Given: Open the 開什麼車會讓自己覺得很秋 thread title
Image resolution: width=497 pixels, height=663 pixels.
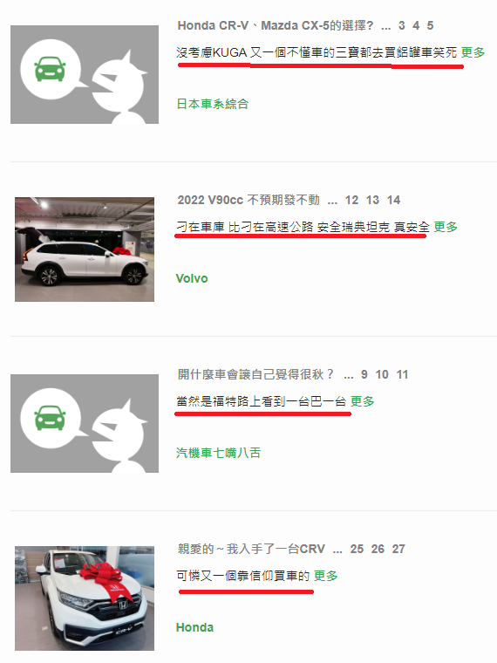Looking at the screenshot, I should click(255, 374).
